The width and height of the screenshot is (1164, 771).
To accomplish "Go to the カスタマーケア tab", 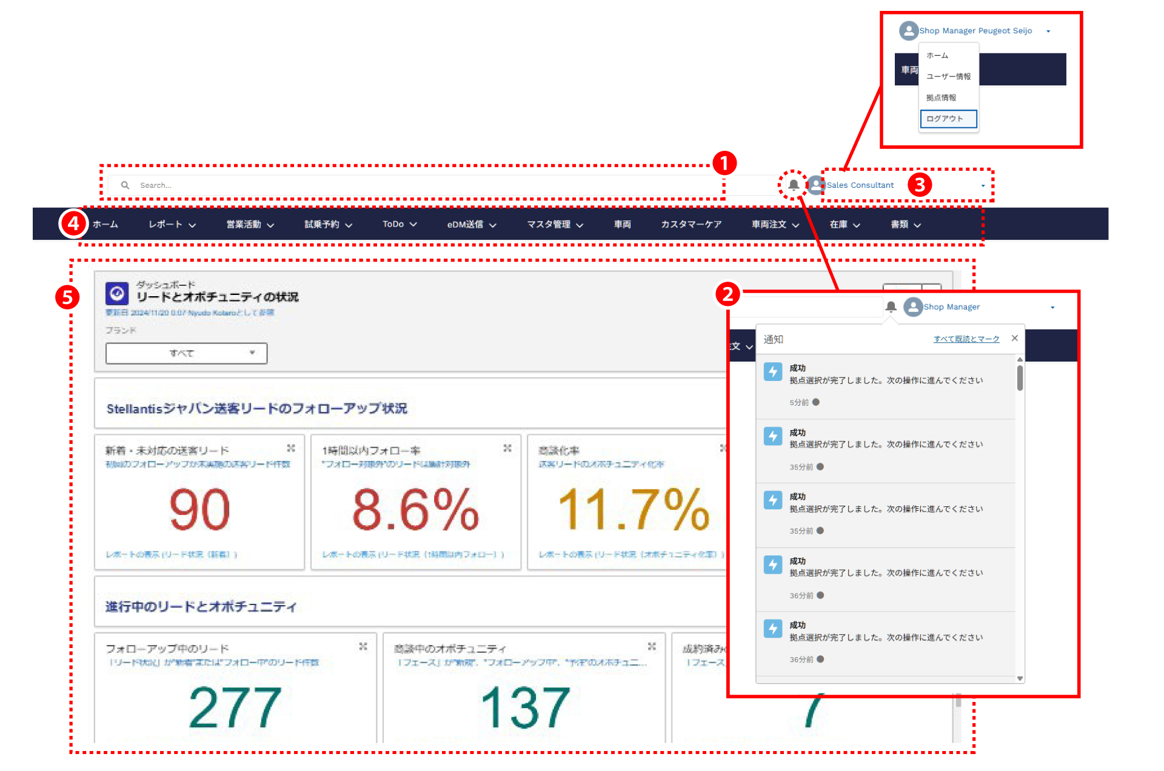I will (691, 225).
